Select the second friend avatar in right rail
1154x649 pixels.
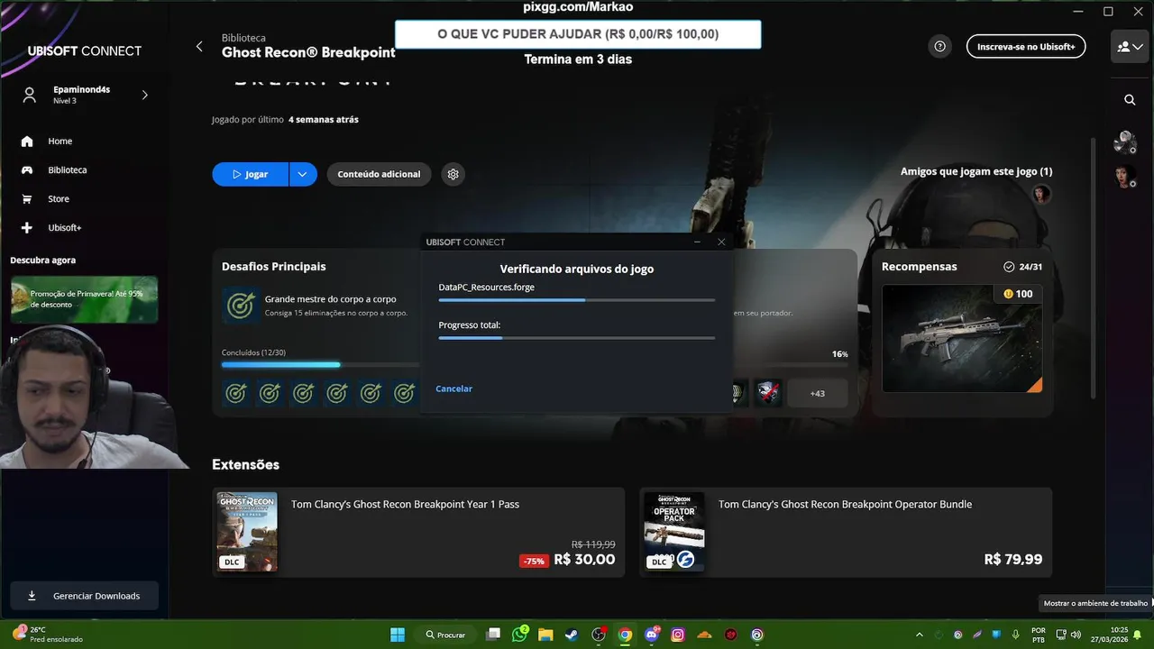point(1124,176)
